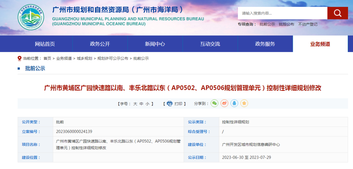
Task: Go to 首页 in breadcrumb
Action: click(47, 59)
